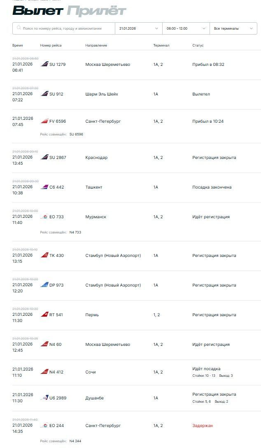Click Ural Airlines logo for U6 2989

tap(44, 398)
